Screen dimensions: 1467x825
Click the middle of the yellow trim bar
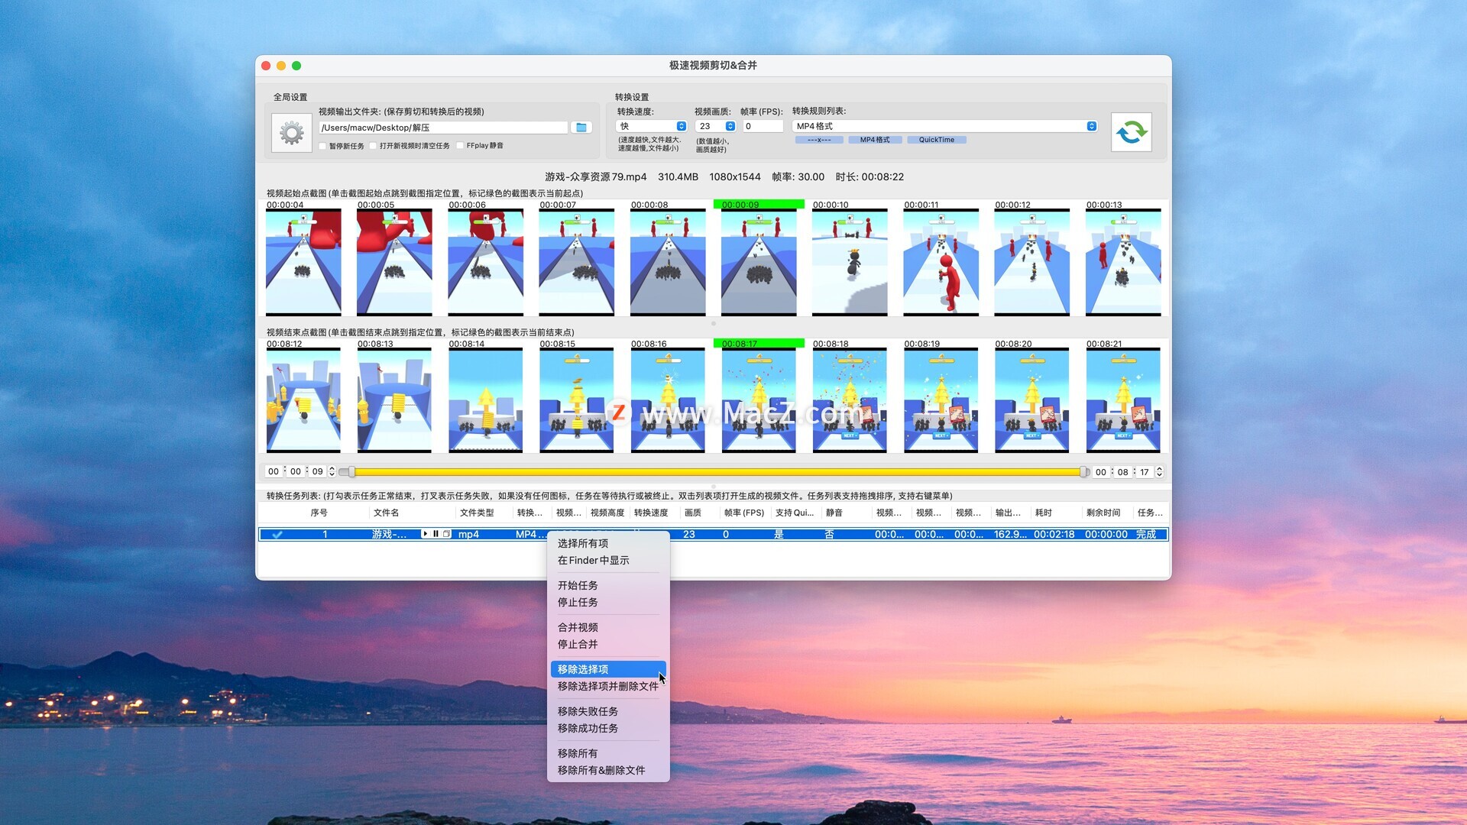click(717, 472)
